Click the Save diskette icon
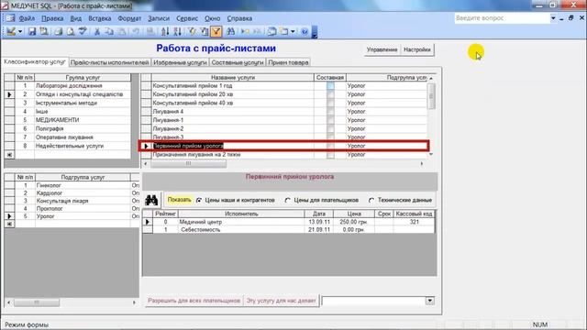The height and width of the screenshot is (330, 587). [x=32, y=32]
